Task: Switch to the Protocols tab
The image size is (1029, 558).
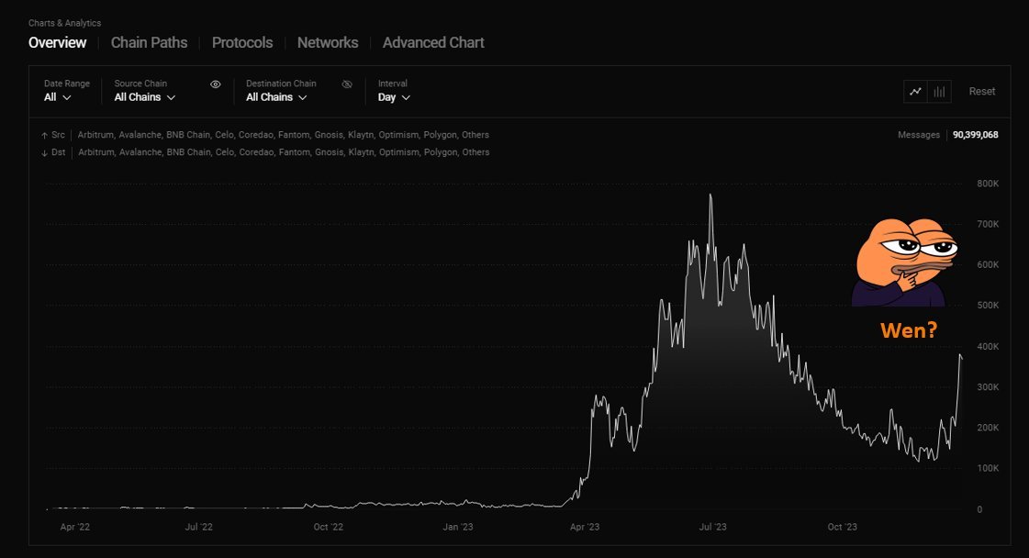Action: (242, 42)
